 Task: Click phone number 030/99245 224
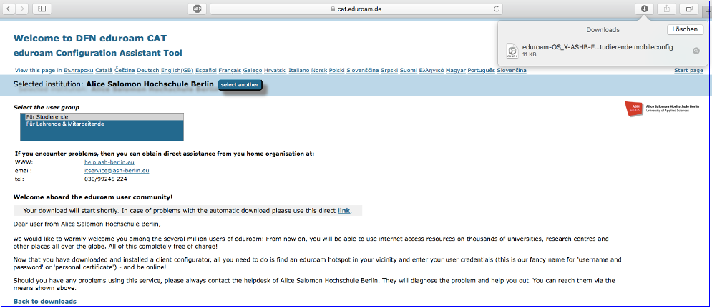[x=106, y=179]
